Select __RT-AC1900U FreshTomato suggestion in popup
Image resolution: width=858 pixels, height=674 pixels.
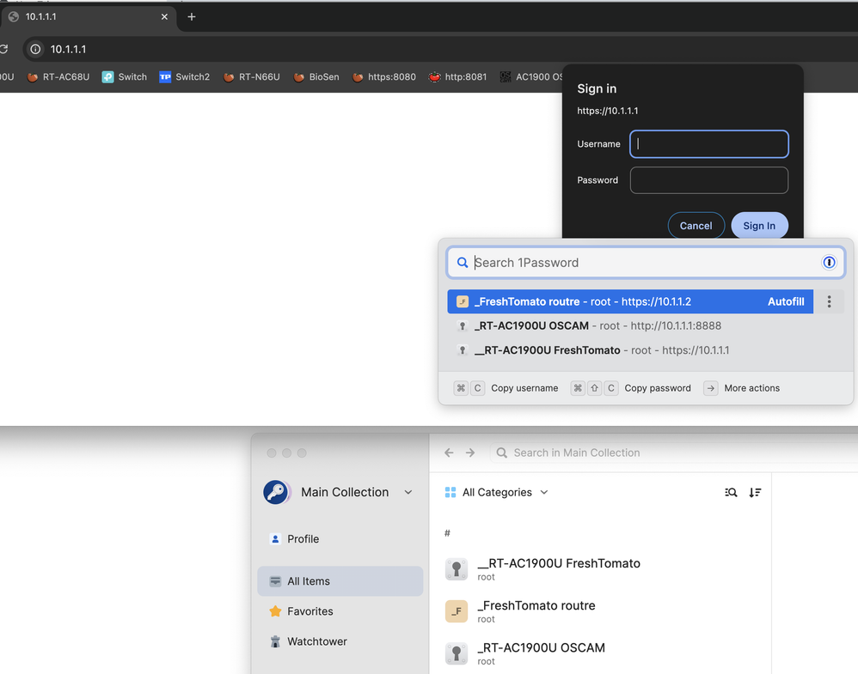click(x=646, y=350)
